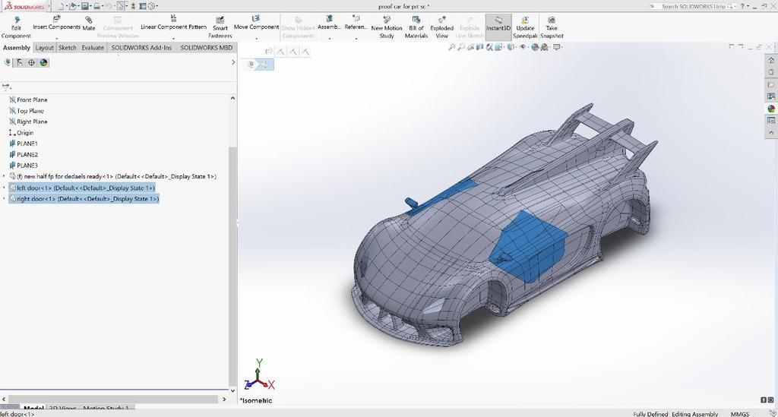Open DisplayManager color ball tab
This screenshot has width=778, height=417.
tap(43, 62)
